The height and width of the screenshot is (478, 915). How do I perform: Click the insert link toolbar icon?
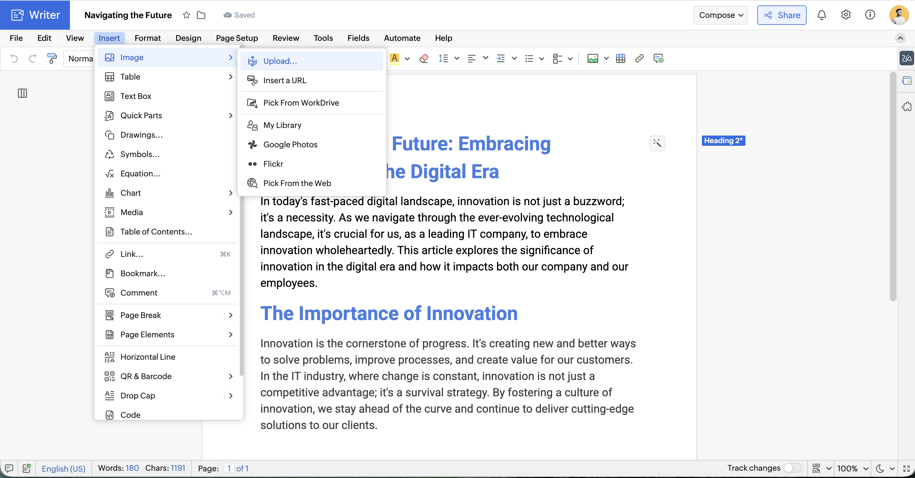pos(639,59)
